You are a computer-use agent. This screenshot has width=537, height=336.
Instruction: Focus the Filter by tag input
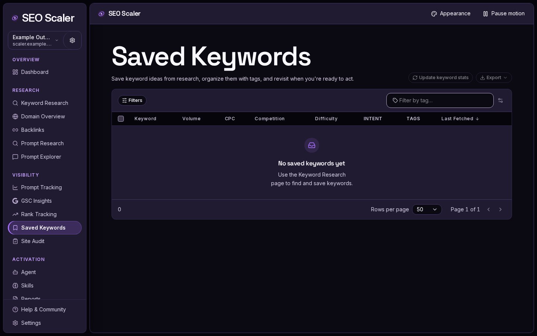point(440,100)
